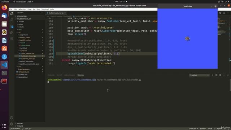
Task: Click the new terminal plus icon
Action: click(x=212, y=75)
